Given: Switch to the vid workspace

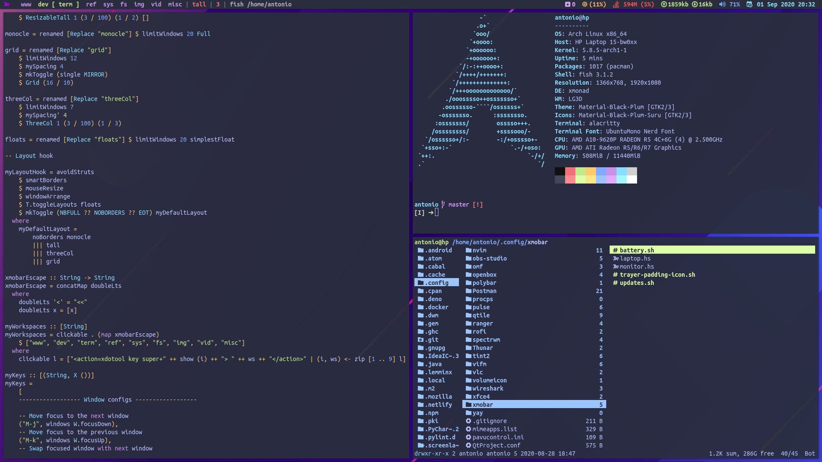Looking at the screenshot, I should tap(156, 4).
